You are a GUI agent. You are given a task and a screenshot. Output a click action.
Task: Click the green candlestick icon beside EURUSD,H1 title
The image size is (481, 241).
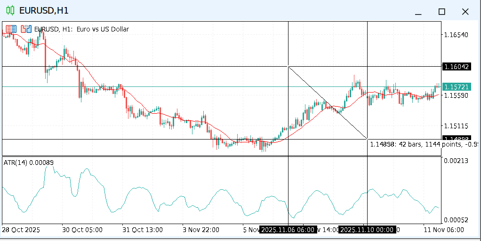click(x=10, y=11)
